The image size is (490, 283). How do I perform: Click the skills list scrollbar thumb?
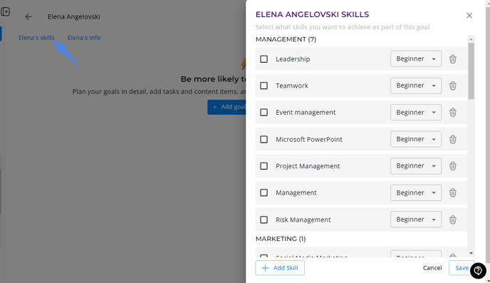tap(471, 71)
